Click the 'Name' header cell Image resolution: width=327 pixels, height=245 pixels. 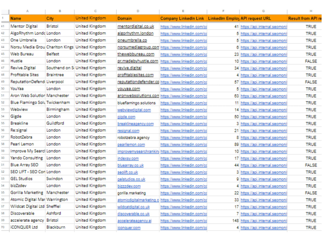(27, 18)
